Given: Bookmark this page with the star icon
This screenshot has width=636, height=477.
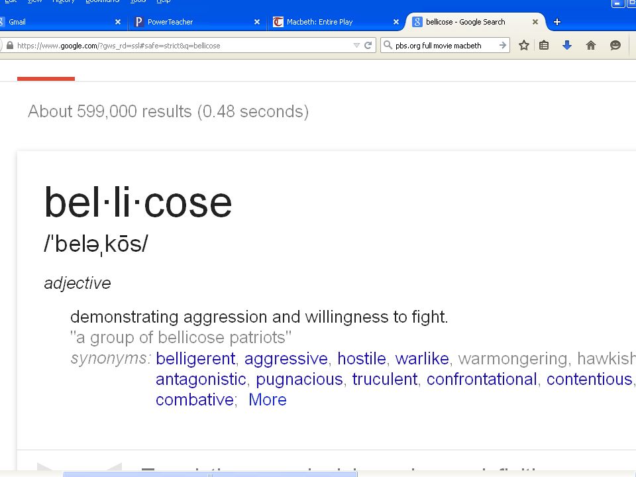Looking at the screenshot, I should (523, 46).
